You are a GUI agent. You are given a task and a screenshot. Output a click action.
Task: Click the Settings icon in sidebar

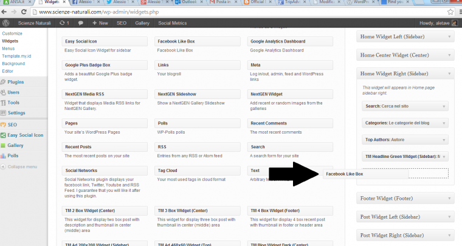pos(3,113)
